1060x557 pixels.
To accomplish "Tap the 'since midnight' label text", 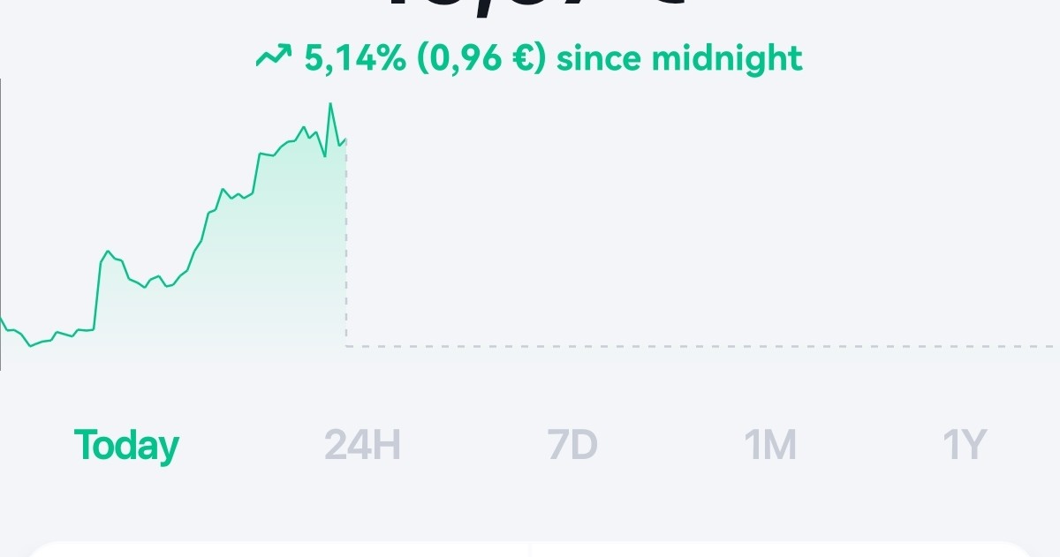I will pos(679,58).
